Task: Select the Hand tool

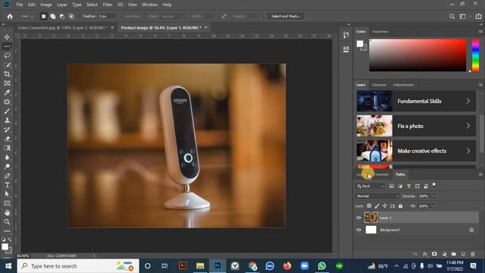Action: [x=7, y=212]
